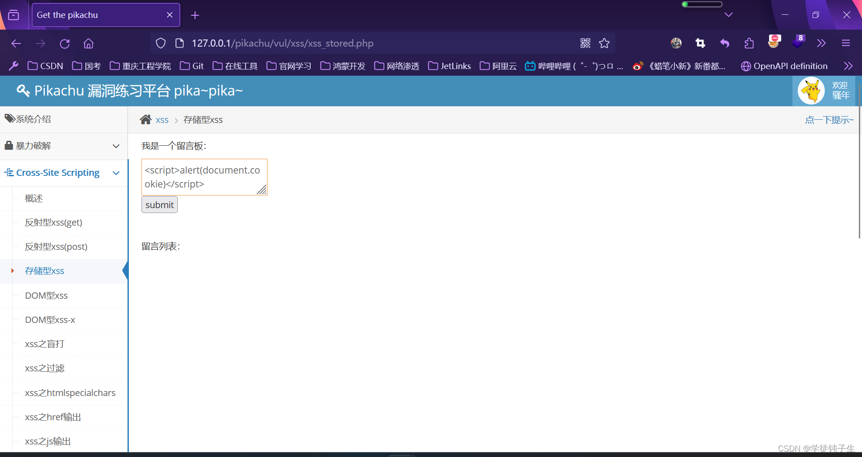Collapse the Cross-Site Scripting section

pyautogui.click(x=64, y=173)
